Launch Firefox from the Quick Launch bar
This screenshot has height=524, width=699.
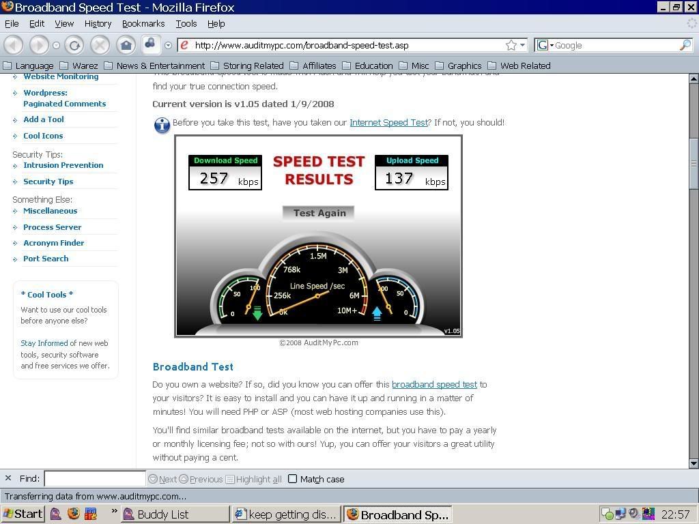pos(74,514)
